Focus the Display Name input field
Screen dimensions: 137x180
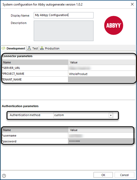[x=63, y=15]
